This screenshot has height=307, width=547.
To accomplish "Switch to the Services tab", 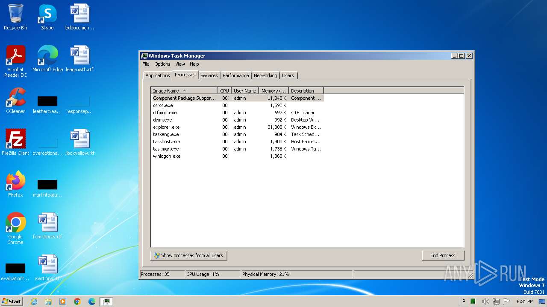I will click(x=209, y=75).
